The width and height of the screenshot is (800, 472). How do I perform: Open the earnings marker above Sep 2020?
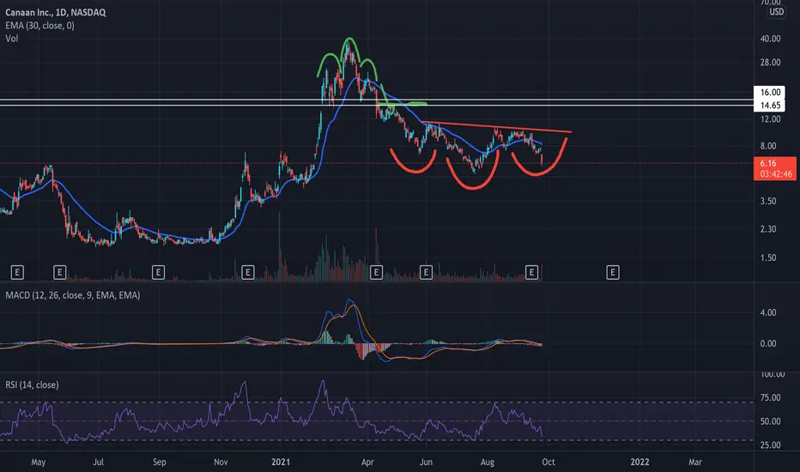tap(158, 273)
